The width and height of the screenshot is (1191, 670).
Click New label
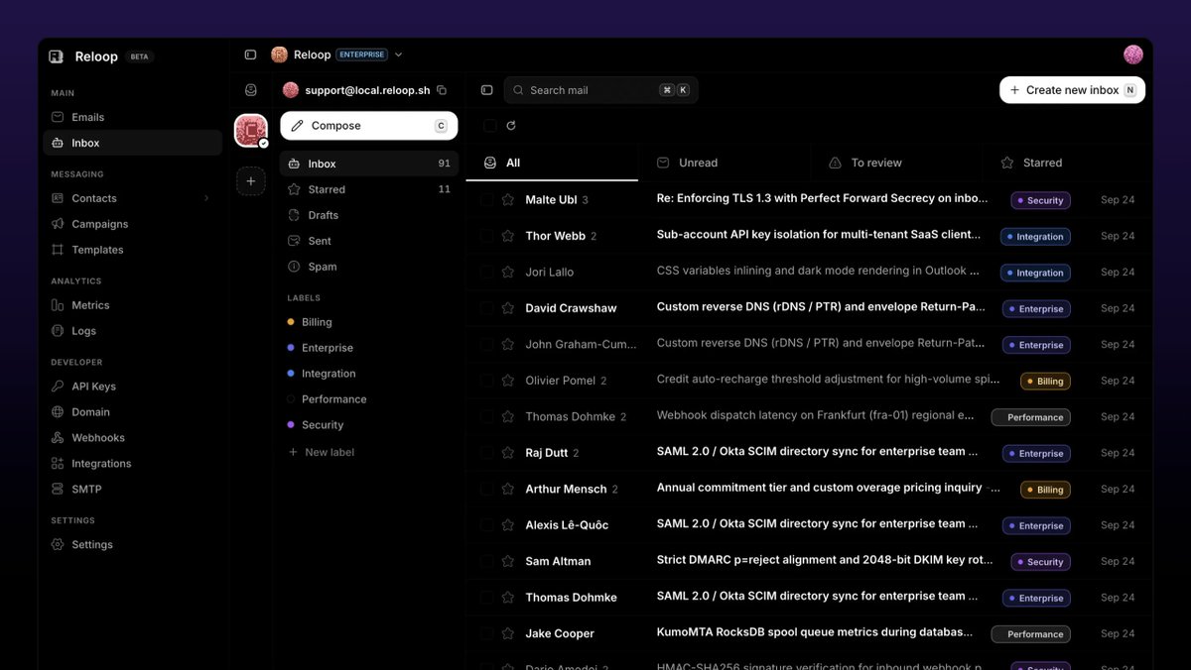pos(322,452)
